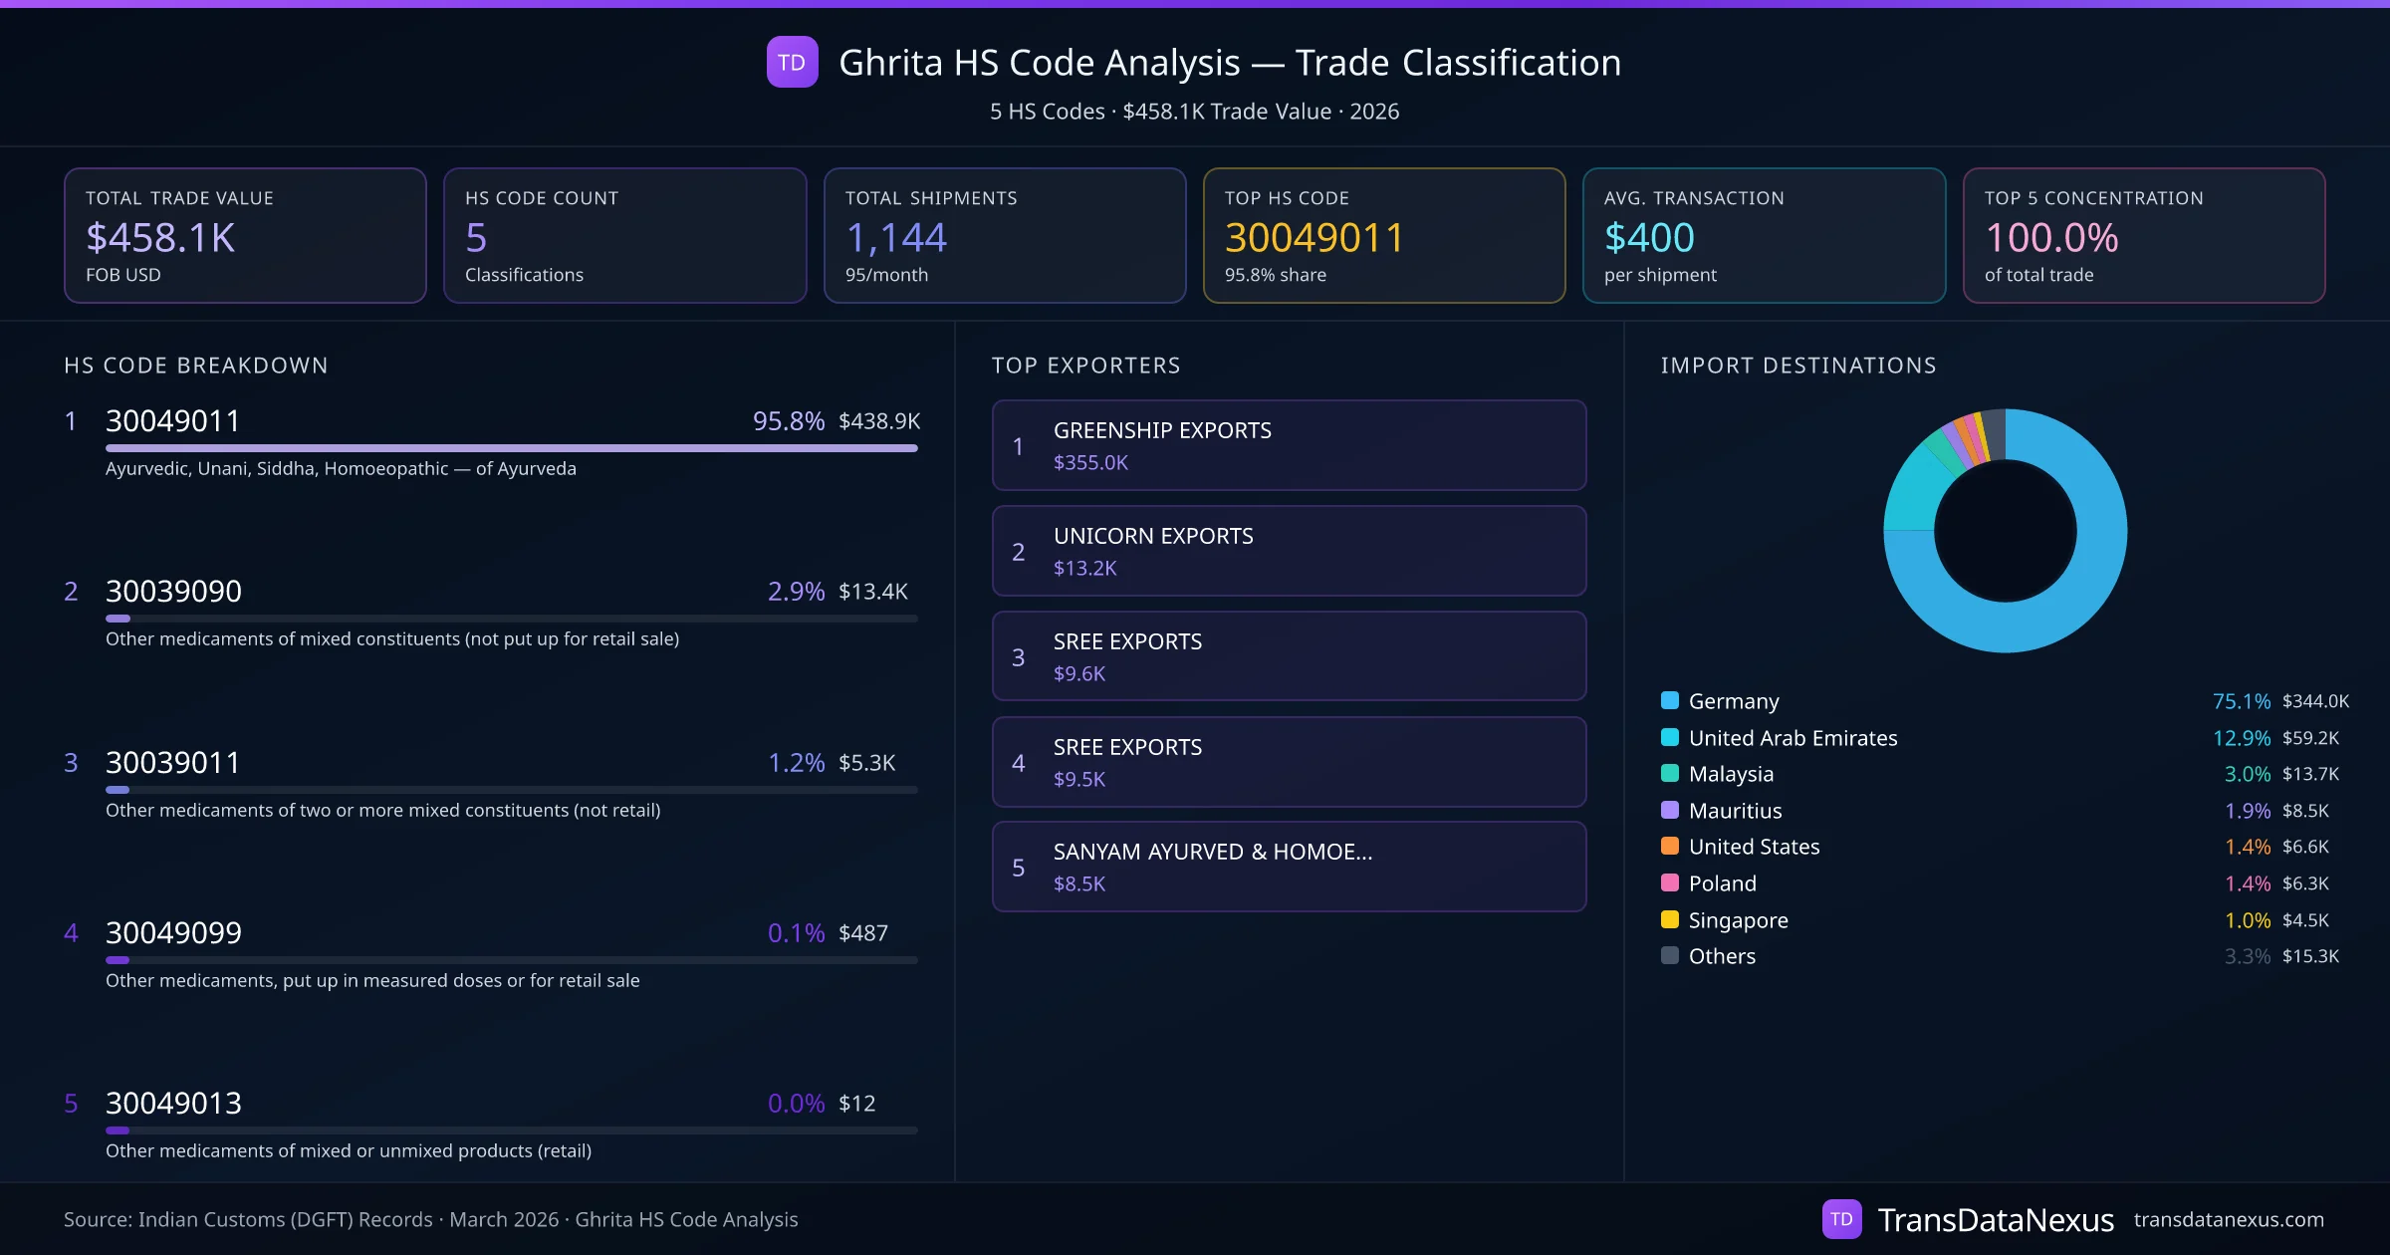This screenshot has width=2390, height=1255.
Task: Open the transdatanexus.com link
Action: [2228, 1219]
